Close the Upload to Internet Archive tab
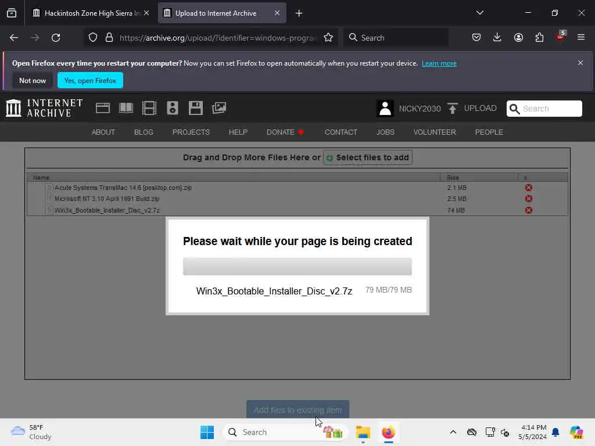 click(277, 13)
